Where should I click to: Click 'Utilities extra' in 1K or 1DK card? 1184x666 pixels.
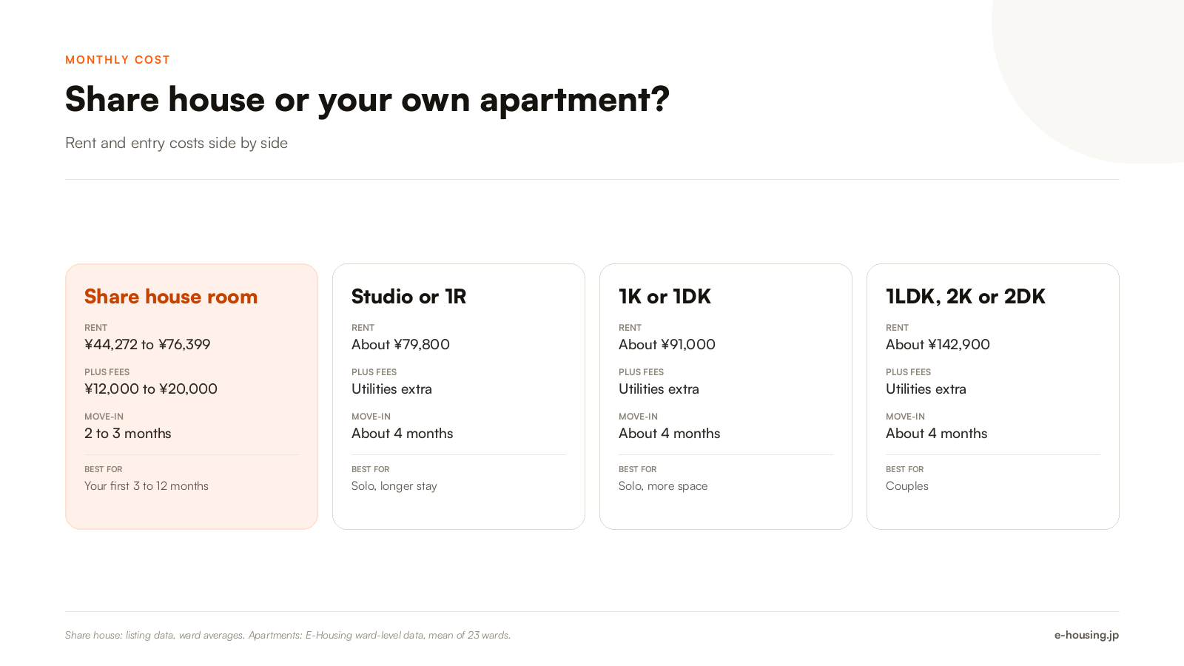659,388
